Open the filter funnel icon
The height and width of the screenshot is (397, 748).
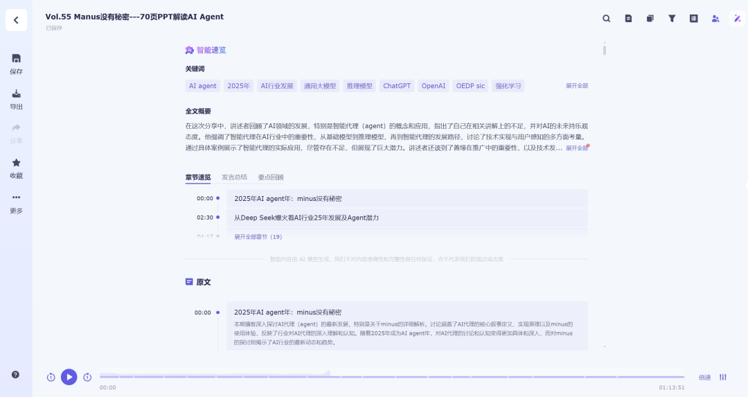(x=672, y=19)
